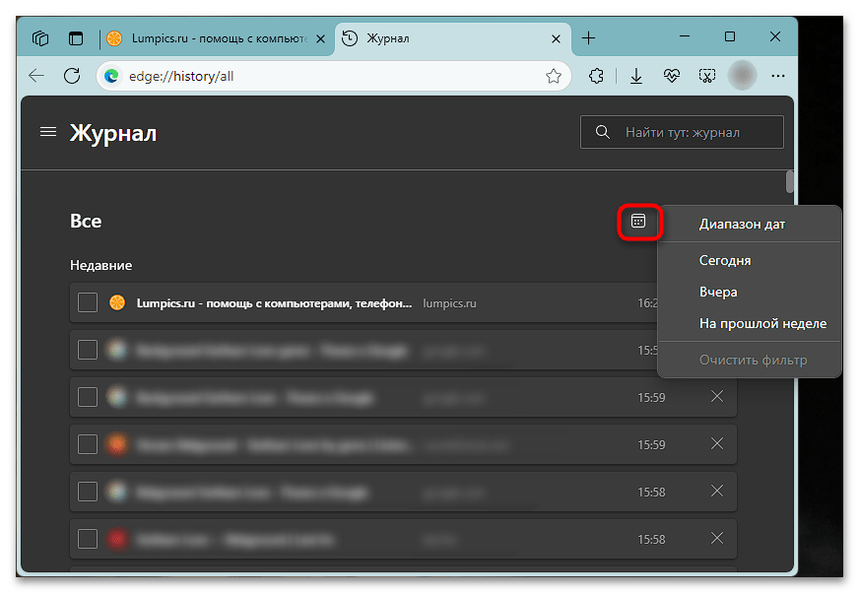The width and height of the screenshot is (859, 593).
Task: Open Settings and more three-dots menu
Action: coord(779,76)
